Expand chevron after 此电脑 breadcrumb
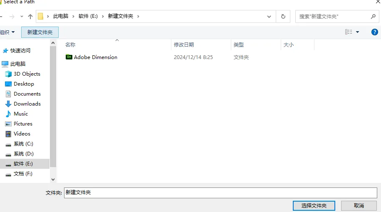The width and height of the screenshot is (381, 212). click(x=73, y=16)
